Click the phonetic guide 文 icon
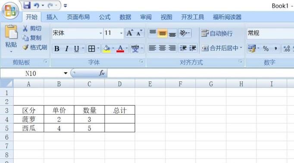 (135, 49)
